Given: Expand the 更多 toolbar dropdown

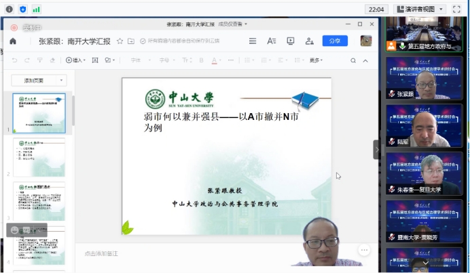Looking at the screenshot, I should pos(317,60).
